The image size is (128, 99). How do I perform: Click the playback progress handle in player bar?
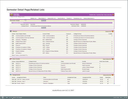click(x=13, y=98)
